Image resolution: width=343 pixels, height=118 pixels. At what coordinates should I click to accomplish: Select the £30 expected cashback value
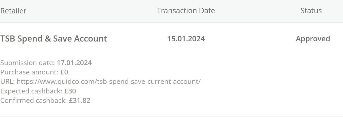pos(70,91)
